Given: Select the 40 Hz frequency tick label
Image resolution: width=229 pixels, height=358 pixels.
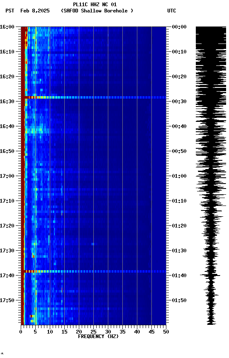Looking at the screenshot, I should (137, 332).
